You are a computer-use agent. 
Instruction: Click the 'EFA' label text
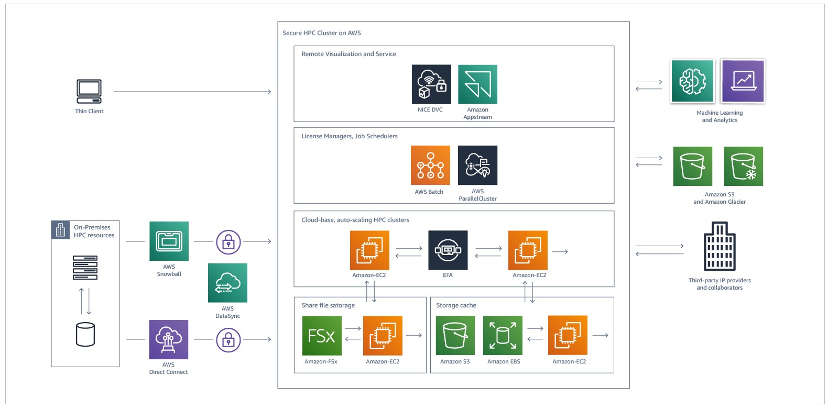point(448,275)
